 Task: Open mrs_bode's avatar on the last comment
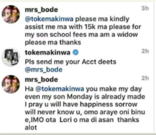(11, 84)
